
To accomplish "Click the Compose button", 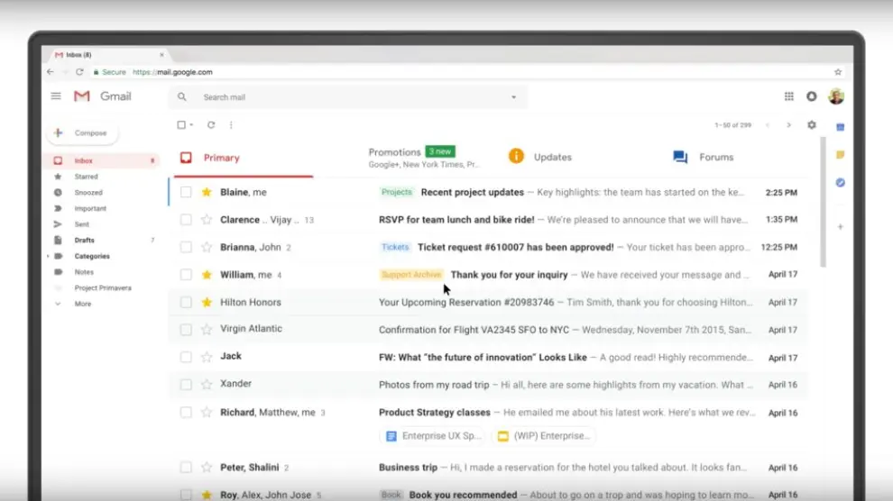I will click(x=82, y=132).
